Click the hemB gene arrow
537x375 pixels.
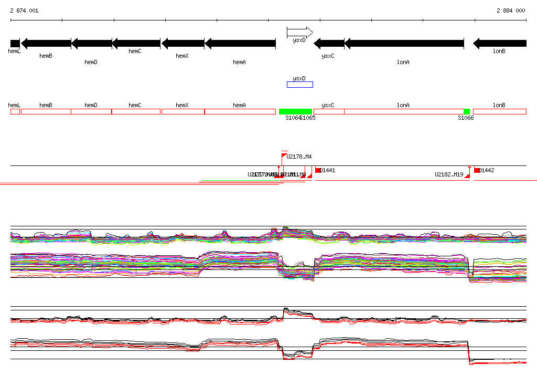point(46,44)
